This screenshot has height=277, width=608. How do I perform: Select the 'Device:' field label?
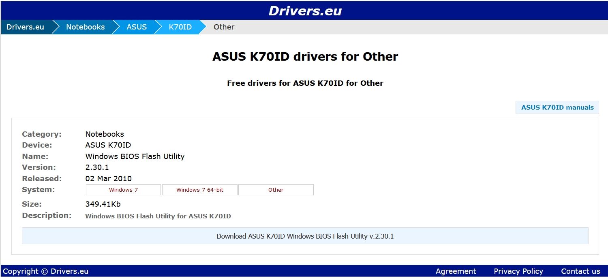pos(37,145)
